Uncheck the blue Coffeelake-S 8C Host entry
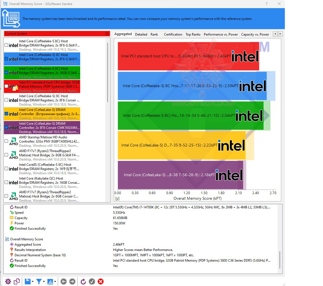Screen dimensions: 323x286 [x=6, y=59]
